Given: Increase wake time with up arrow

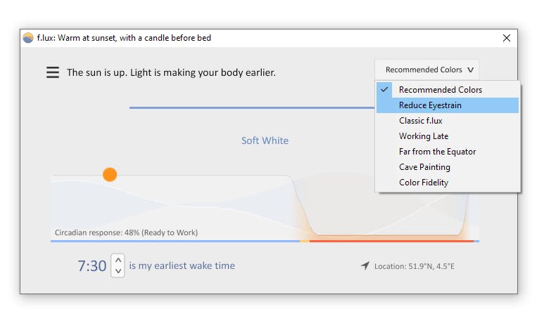Looking at the screenshot, I should coord(118,261).
